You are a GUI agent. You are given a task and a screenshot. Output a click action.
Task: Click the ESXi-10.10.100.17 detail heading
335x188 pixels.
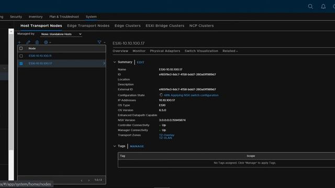[x=129, y=43]
